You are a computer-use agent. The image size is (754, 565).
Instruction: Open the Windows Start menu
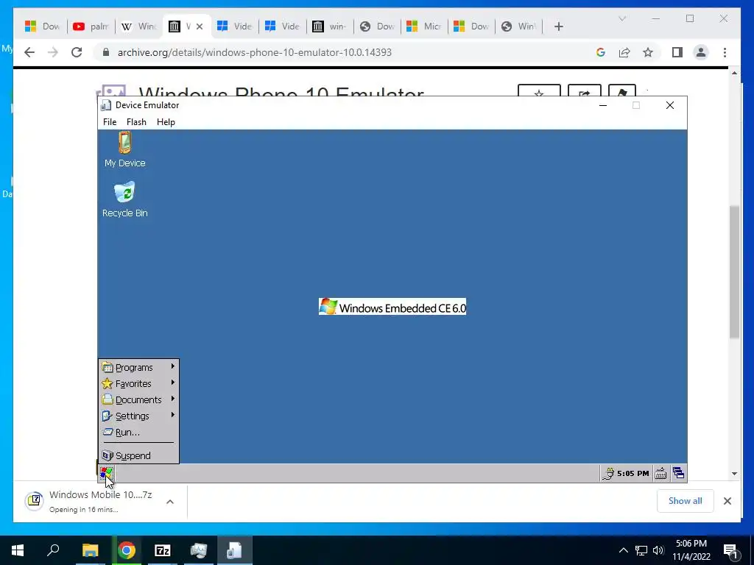click(x=18, y=550)
